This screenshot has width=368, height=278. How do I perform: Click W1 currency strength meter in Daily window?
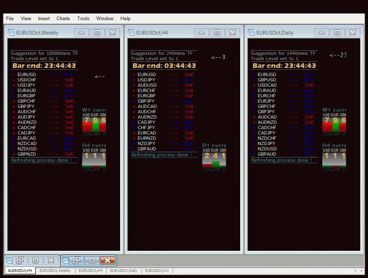tap(334, 122)
